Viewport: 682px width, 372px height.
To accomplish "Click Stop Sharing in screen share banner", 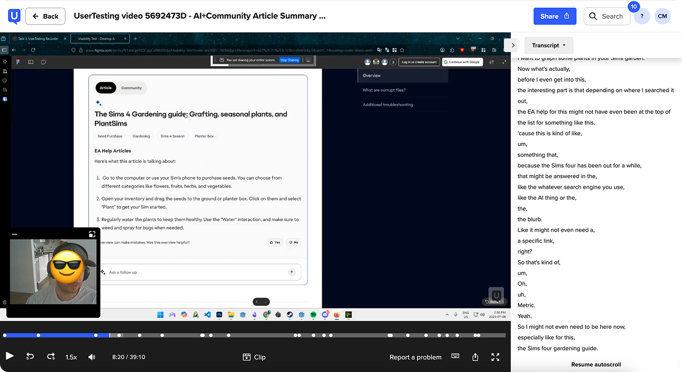I will coord(289,60).
